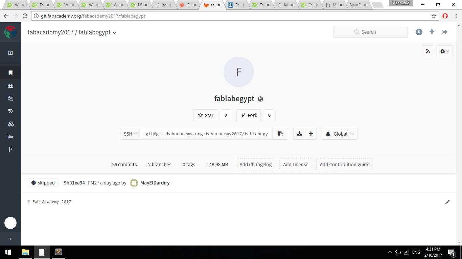Image resolution: width=462 pixels, height=259 pixels.
Task: Click the fork count showing 0
Action: click(269, 115)
